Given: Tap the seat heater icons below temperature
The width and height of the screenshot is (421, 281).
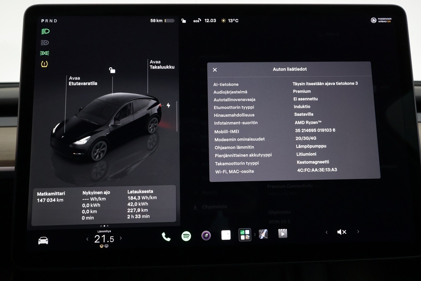Looking at the screenshot, I should (104, 246).
